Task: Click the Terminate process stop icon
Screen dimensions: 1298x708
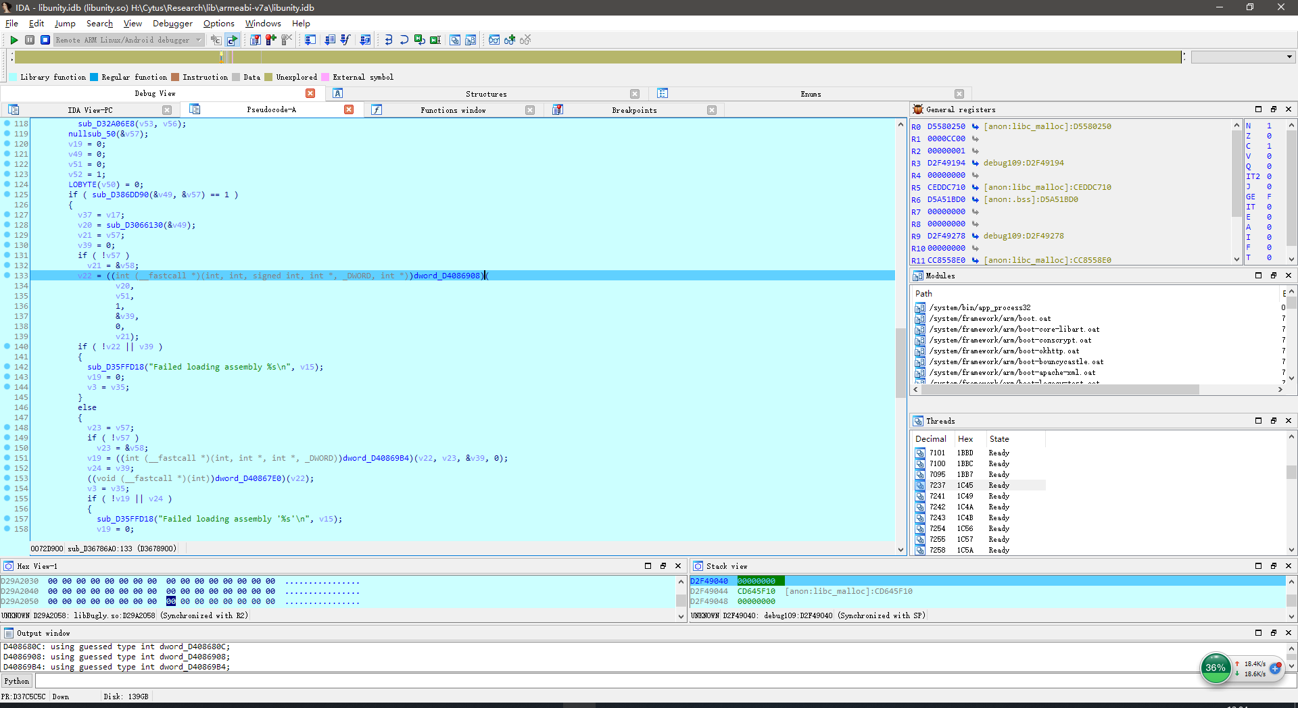Action: pyautogui.click(x=45, y=40)
